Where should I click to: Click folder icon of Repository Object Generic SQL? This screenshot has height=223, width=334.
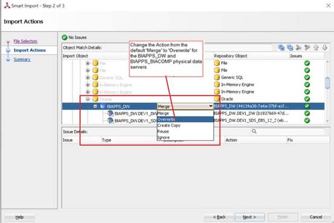click(217, 77)
